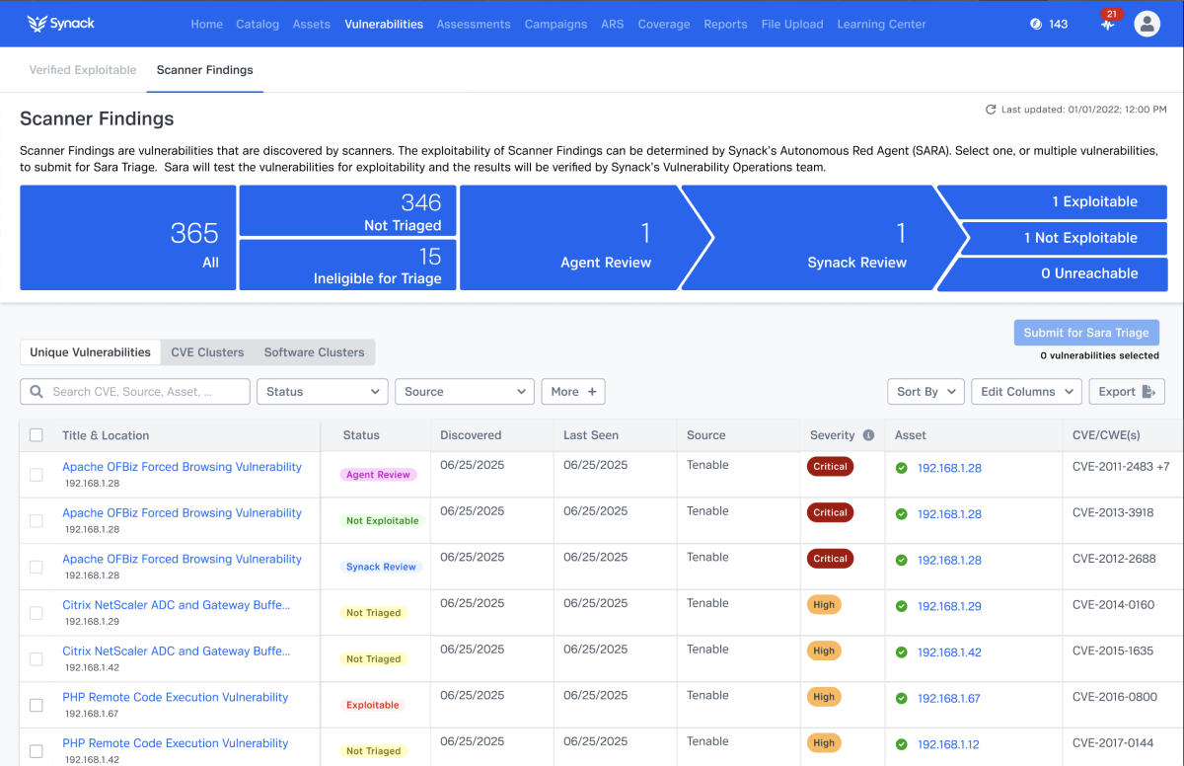Open the notifications activity icon with 21 badge

click(1106, 24)
